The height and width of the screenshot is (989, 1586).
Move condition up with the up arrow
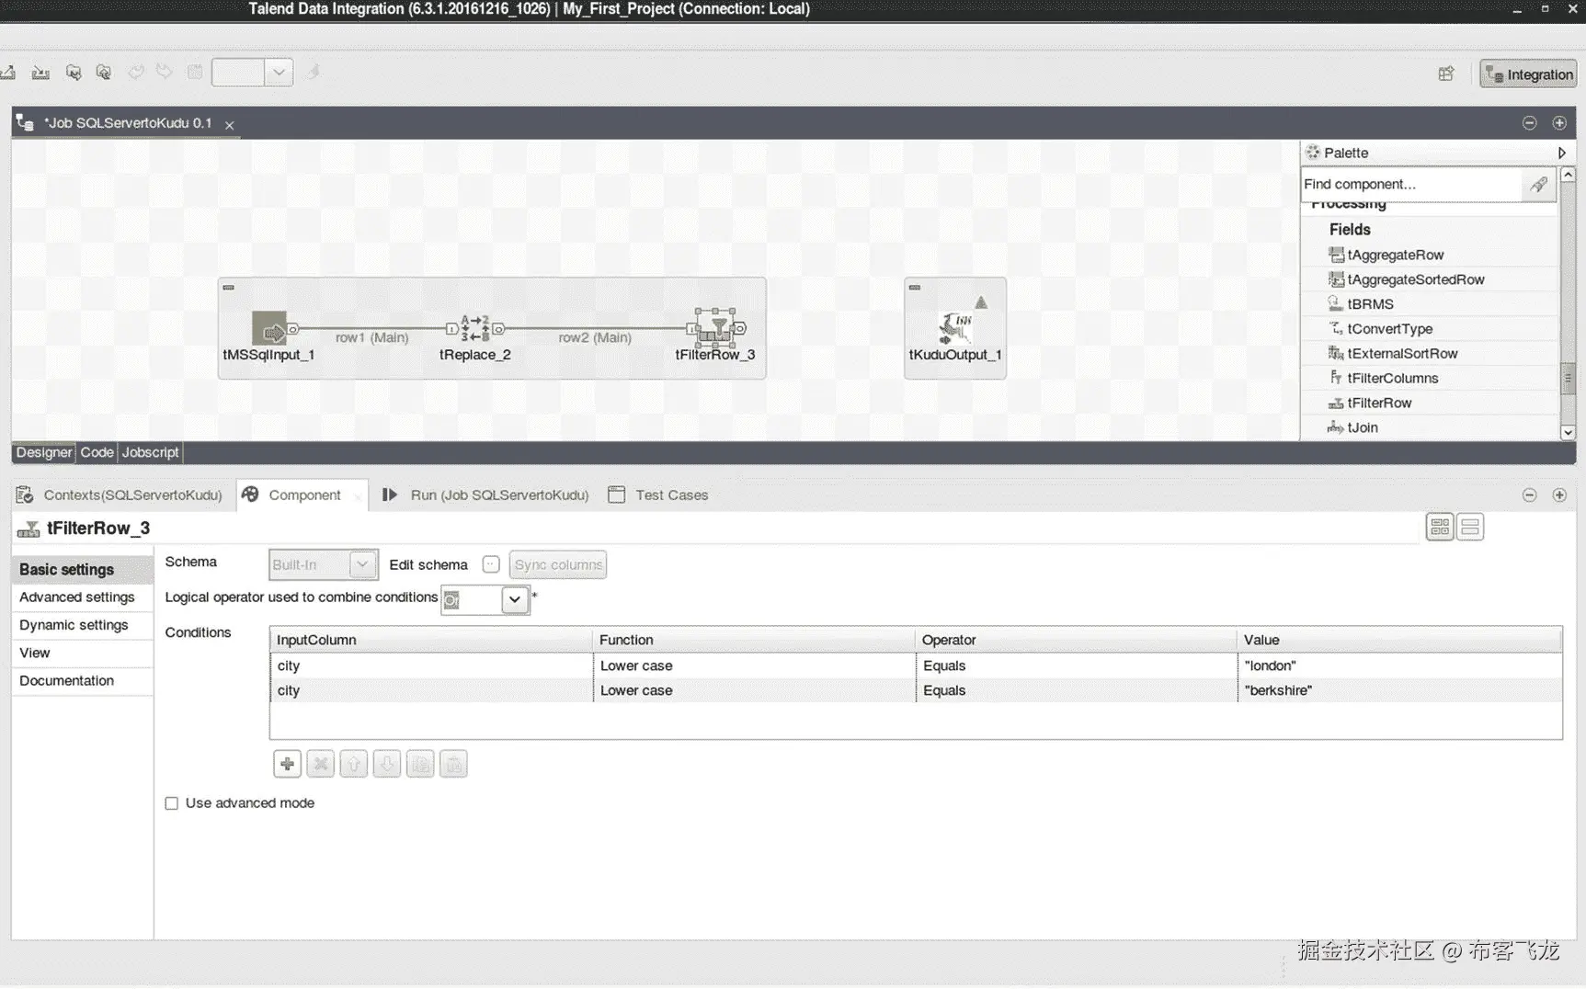coord(353,764)
